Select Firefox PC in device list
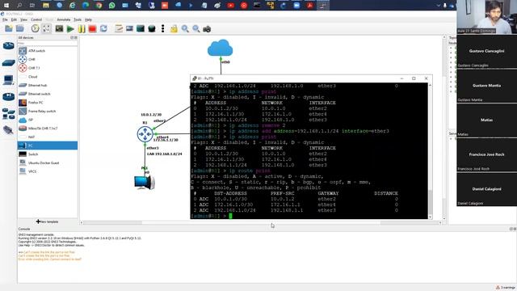The width and height of the screenshot is (517, 291). (48, 103)
